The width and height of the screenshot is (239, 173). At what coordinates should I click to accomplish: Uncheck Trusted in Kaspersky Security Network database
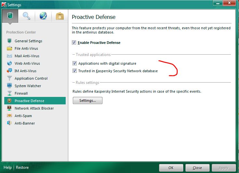point(74,71)
